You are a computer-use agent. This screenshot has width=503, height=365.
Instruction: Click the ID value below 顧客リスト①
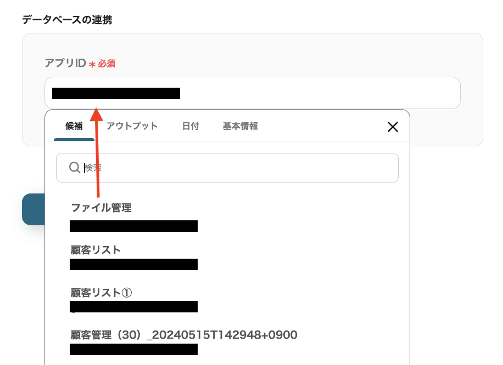coord(133,307)
